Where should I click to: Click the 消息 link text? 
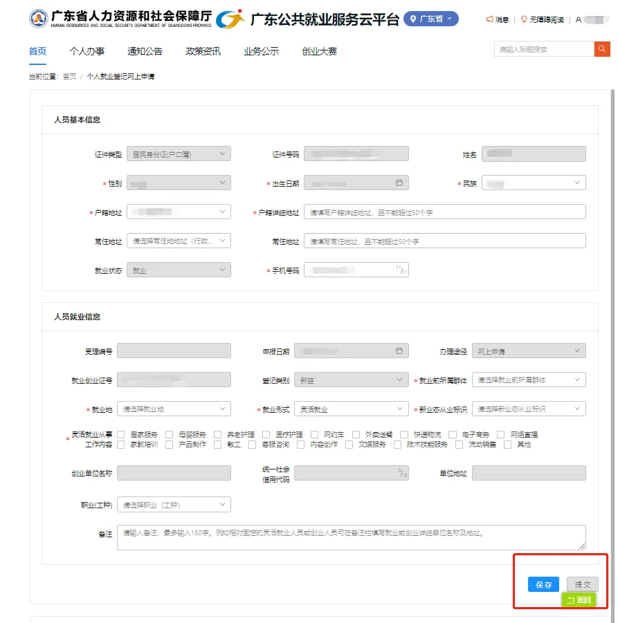pos(502,19)
